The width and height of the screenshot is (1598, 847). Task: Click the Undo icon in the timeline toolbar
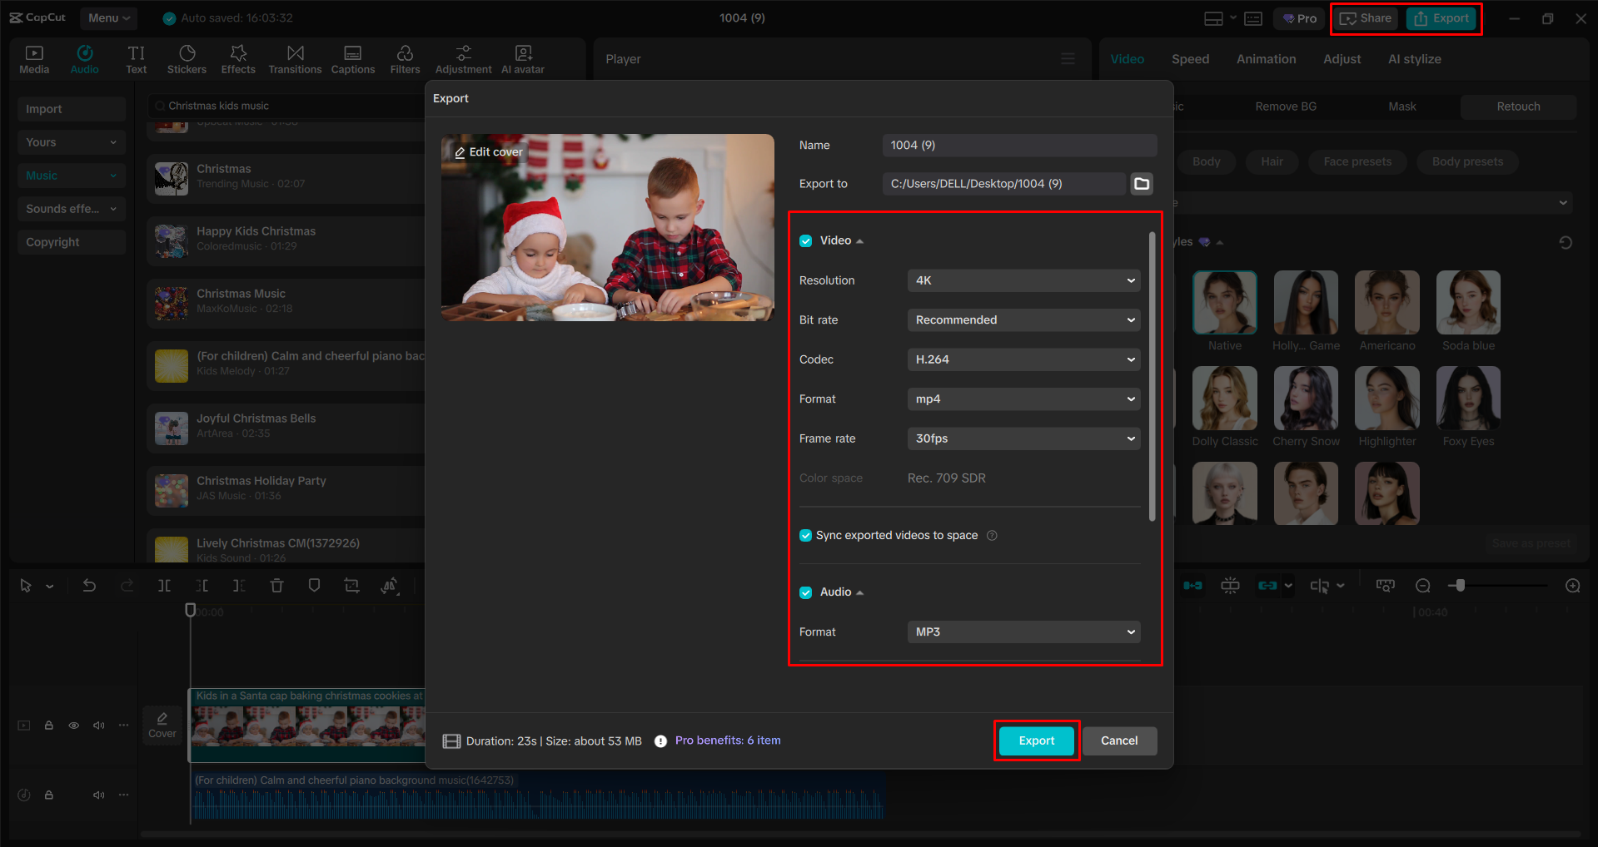[x=90, y=585]
